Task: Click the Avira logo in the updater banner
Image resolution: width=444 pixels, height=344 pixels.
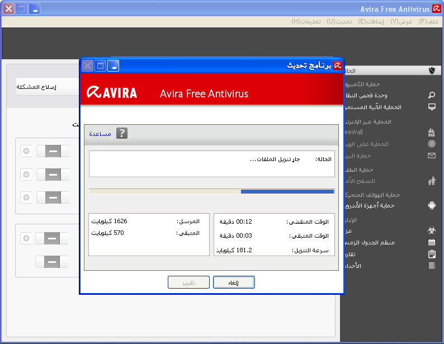Action: [x=112, y=93]
